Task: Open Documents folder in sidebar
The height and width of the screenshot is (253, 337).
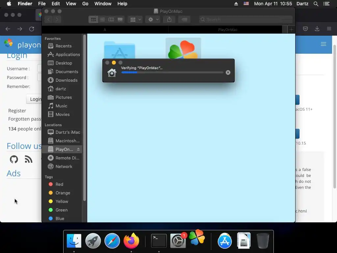Action: click(x=62, y=71)
